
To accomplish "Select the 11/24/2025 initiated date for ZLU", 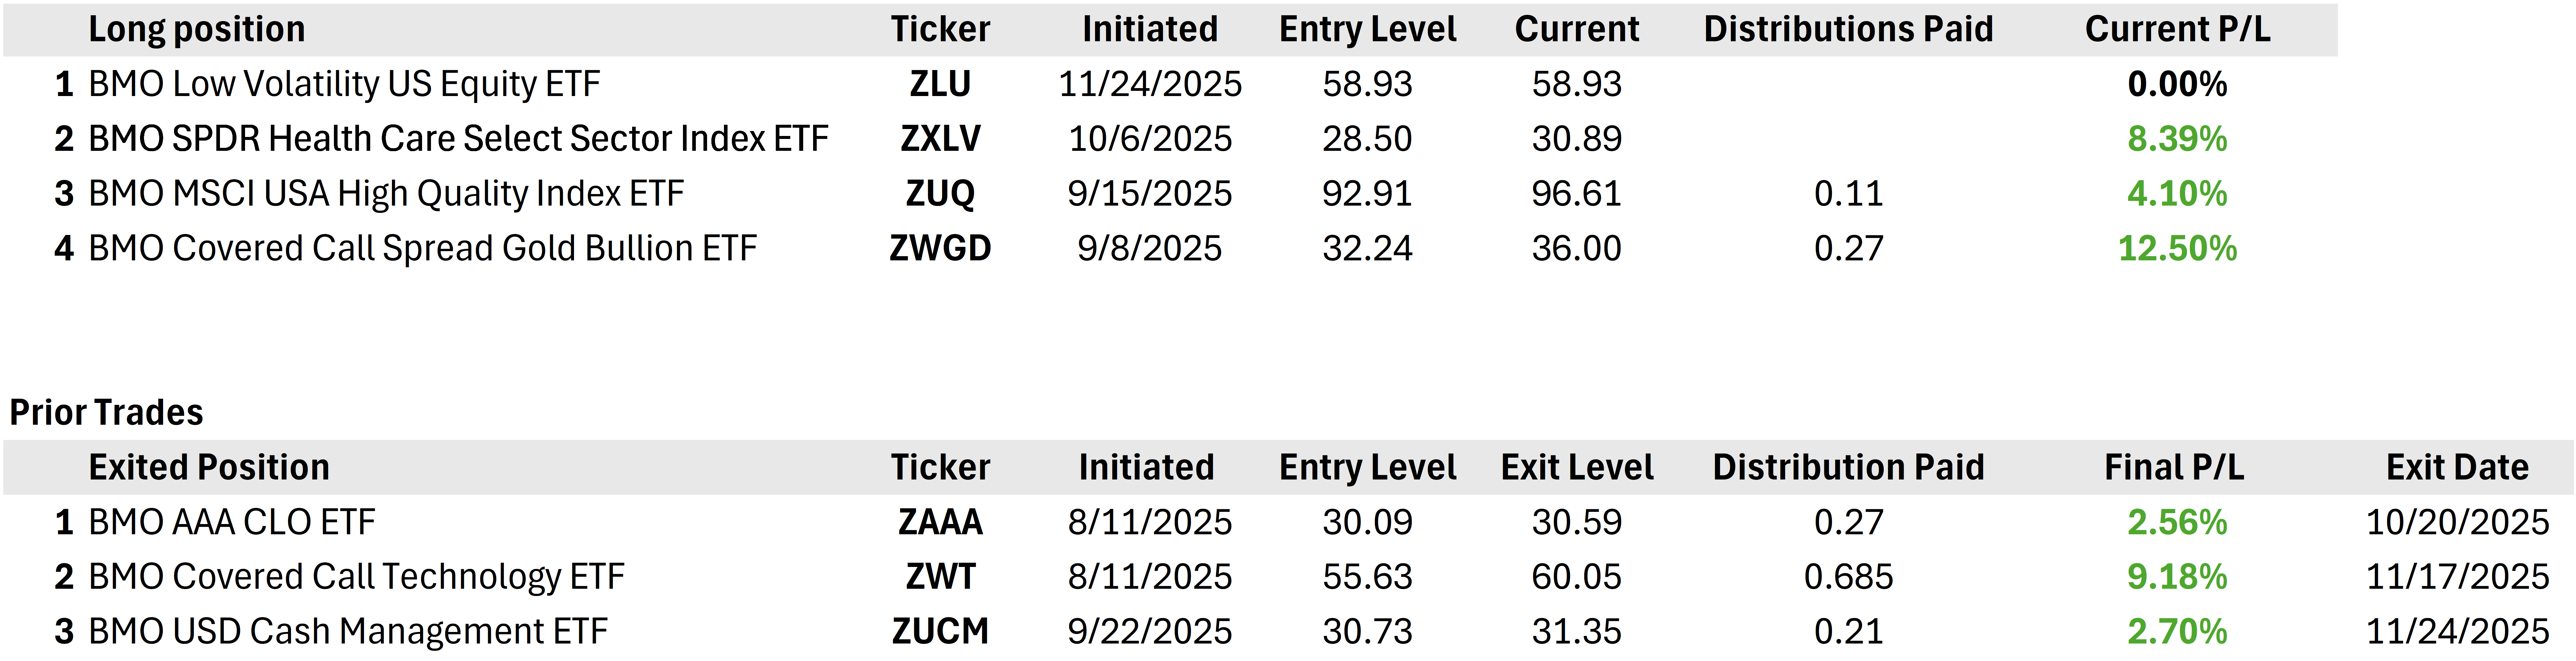I will coord(1150,84).
